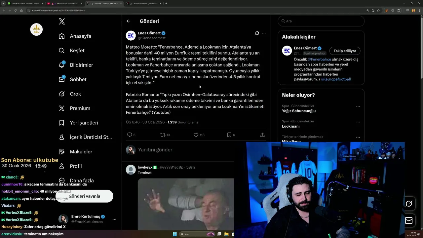Viewport: 423px width, 238px height.
Task: Click Ara search field on X
Action: [321, 21]
